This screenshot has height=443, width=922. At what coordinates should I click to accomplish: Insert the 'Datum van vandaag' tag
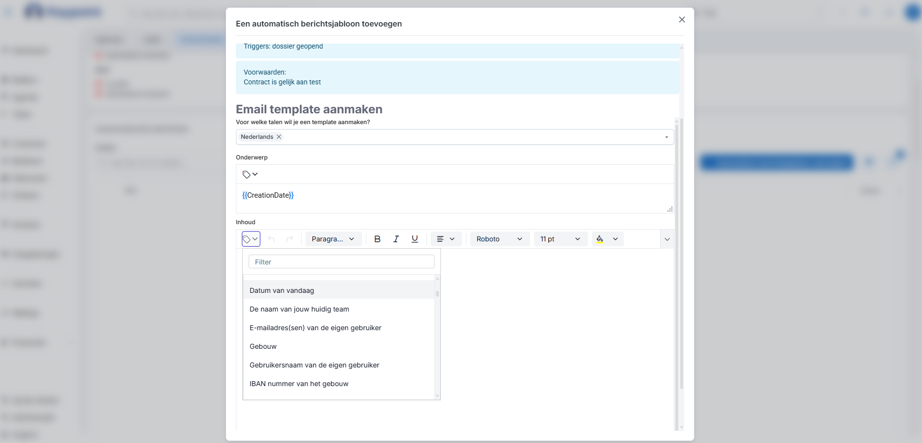pos(339,290)
